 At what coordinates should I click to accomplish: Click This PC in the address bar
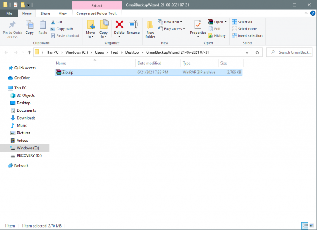pos(52,52)
